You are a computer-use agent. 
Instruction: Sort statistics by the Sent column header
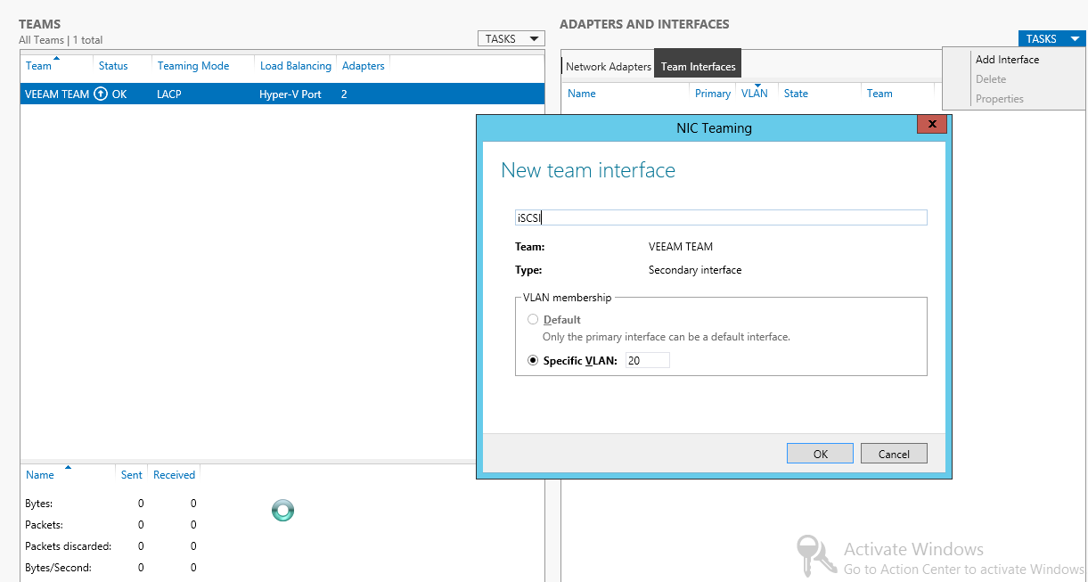132,475
